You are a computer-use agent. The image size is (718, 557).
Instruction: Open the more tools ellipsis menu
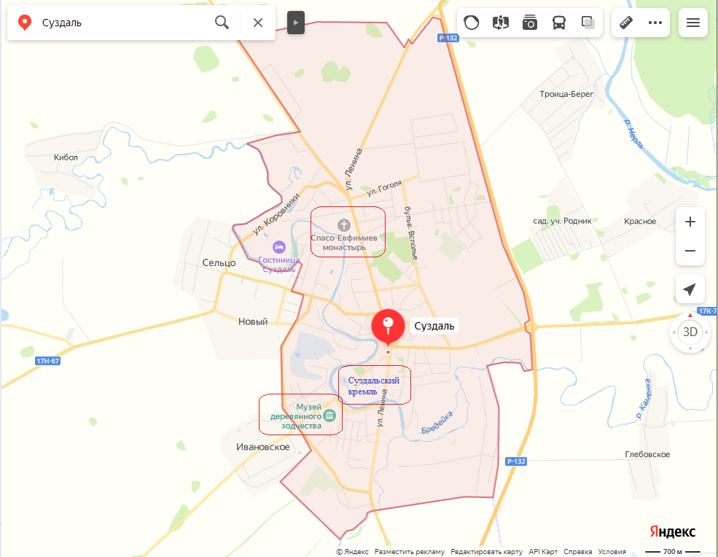655,23
